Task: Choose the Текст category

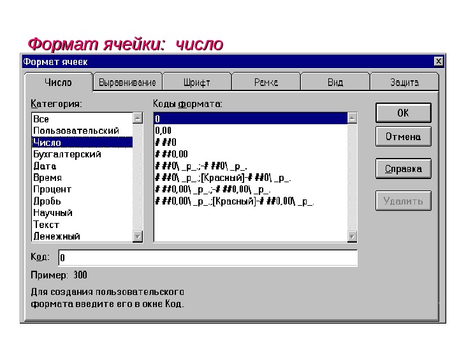Action: 82,224
